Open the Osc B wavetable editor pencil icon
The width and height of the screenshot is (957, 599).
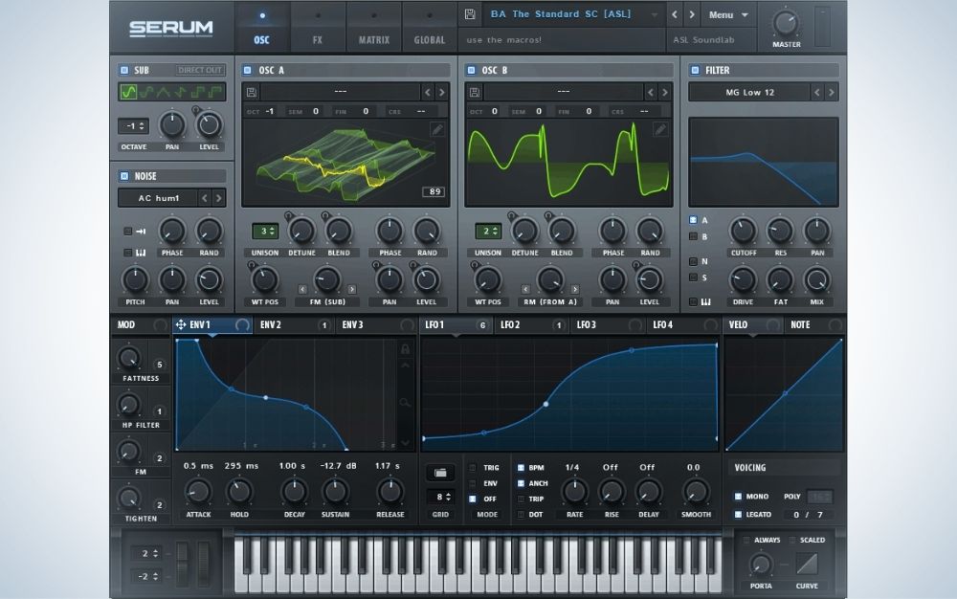coord(659,129)
